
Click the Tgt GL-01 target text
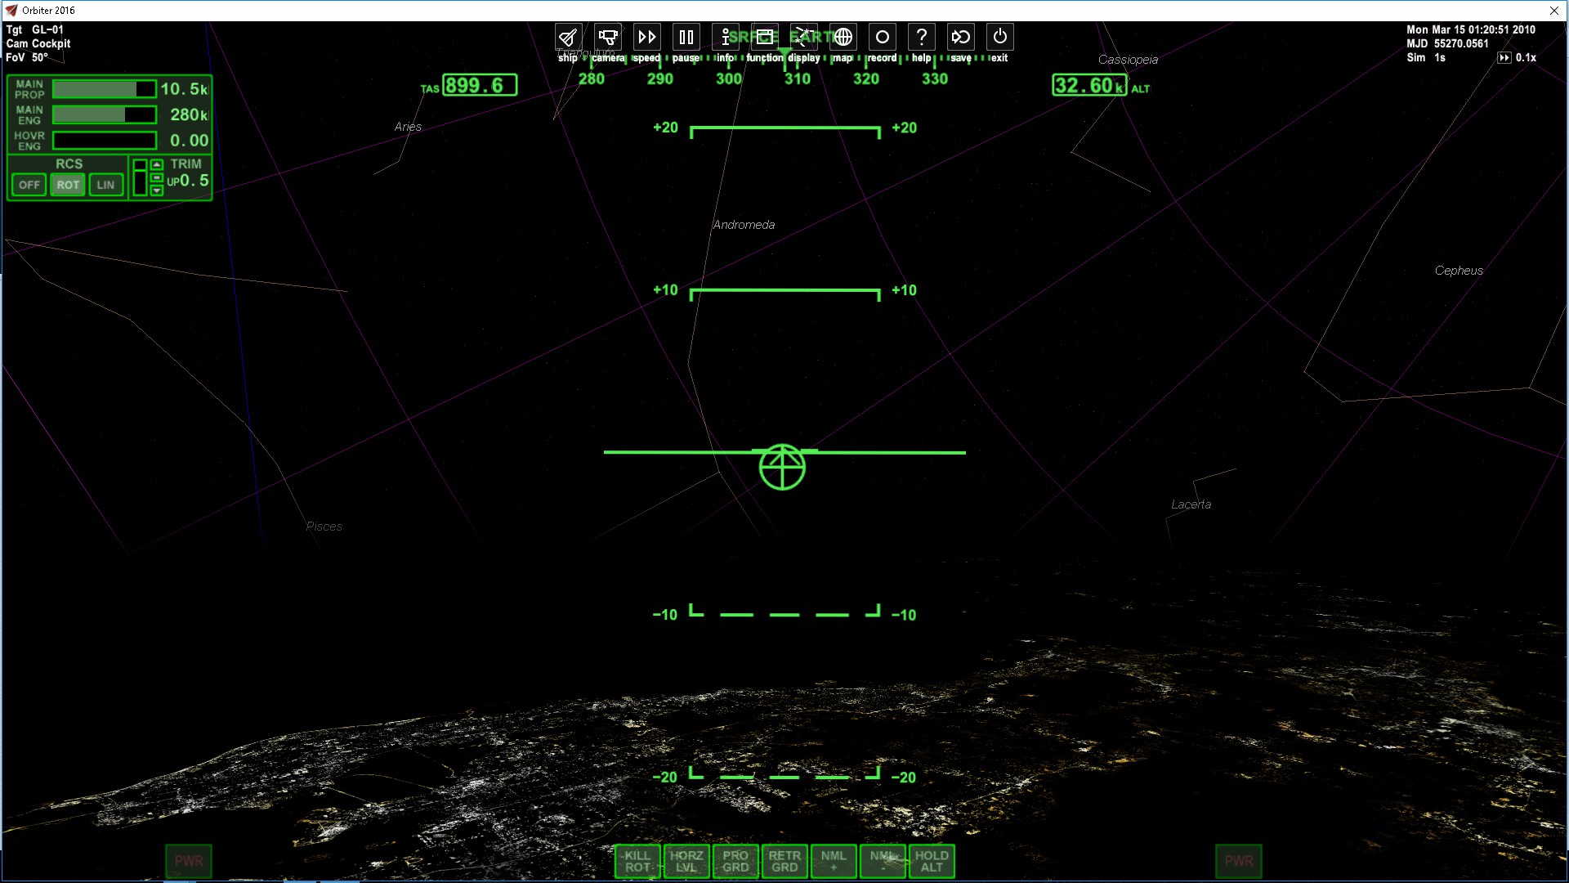[x=35, y=29]
